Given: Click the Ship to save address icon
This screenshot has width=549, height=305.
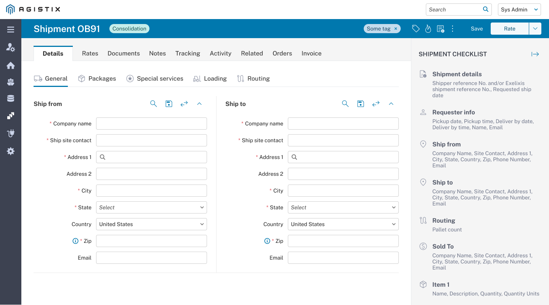Looking at the screenshot, I should tap(361, 104).
